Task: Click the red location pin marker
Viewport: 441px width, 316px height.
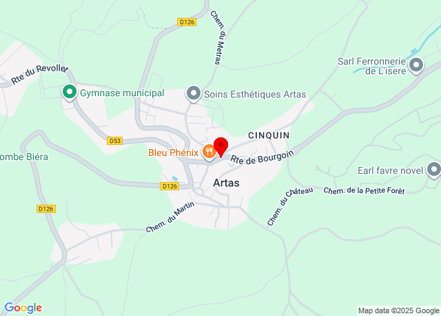Action: (x=220, y=147)
